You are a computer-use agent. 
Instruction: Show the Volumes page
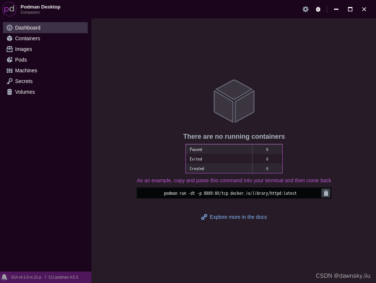45,92
